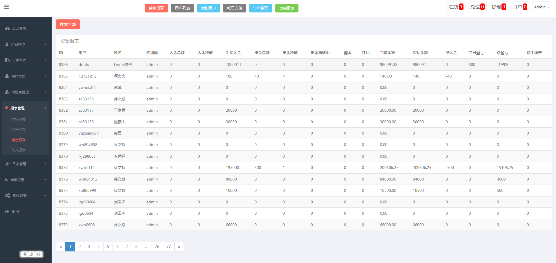The width and height of the screenshot is (556, 263).
Task: Click the next page arrow in pagination
Action: point(179,247)
